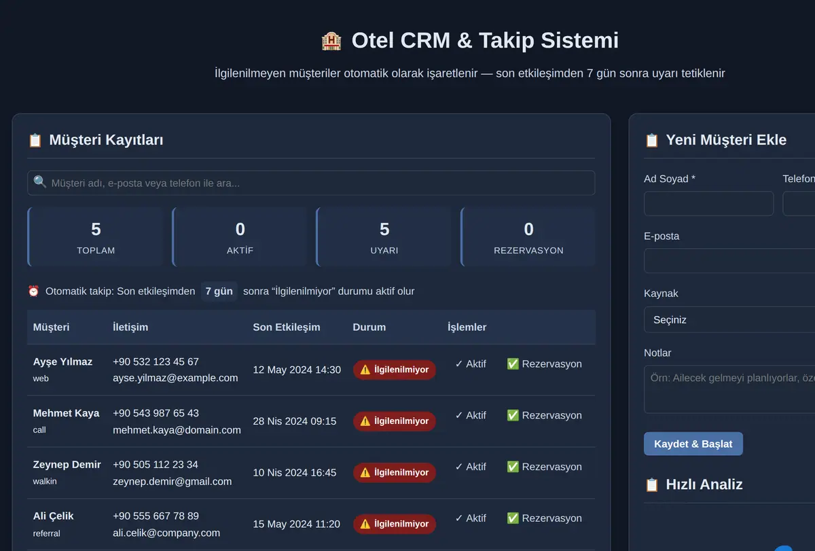This screenshot has width=815, height=551.
Task: Set Rezervasyon for Ayşe Yılmaz
Action: [x=544, y=364]
